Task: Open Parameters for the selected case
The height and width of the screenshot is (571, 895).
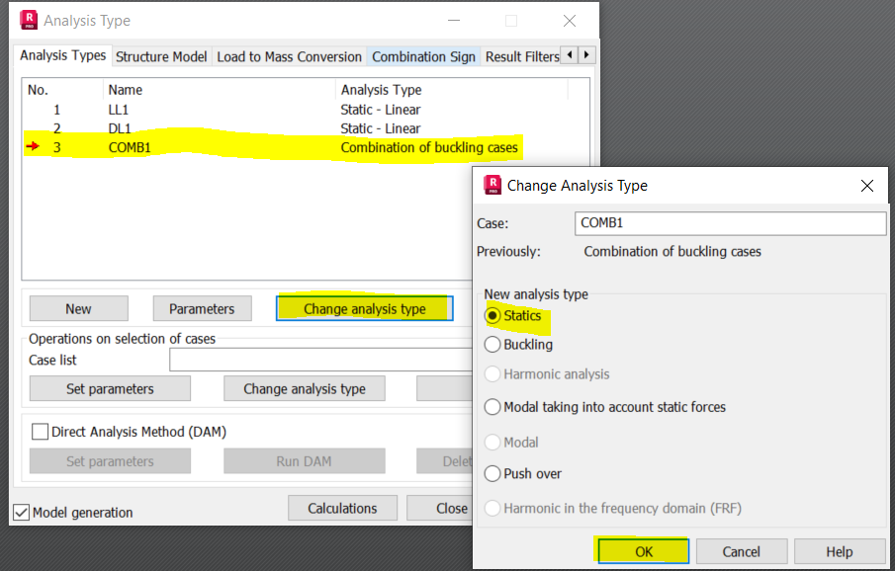Action: (202, 308)
